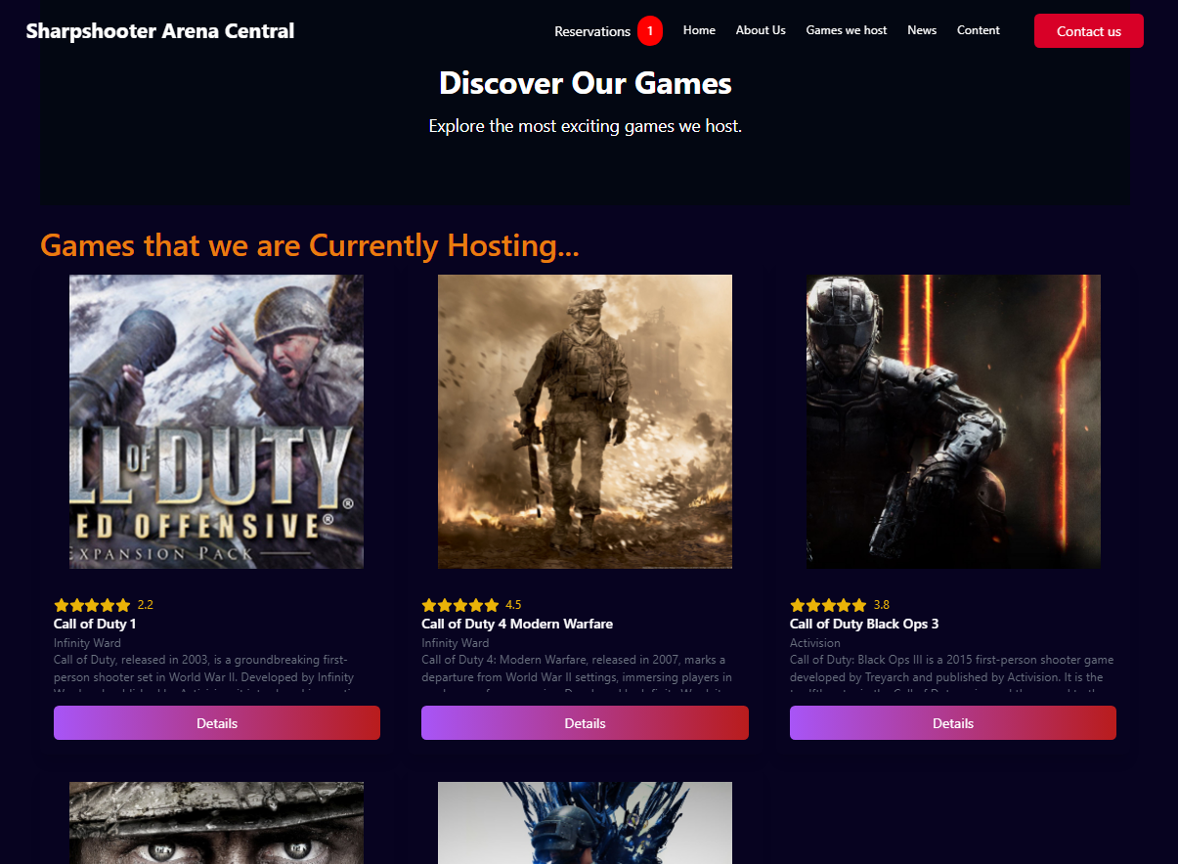Open the About Us page

[x=761, y=30]
